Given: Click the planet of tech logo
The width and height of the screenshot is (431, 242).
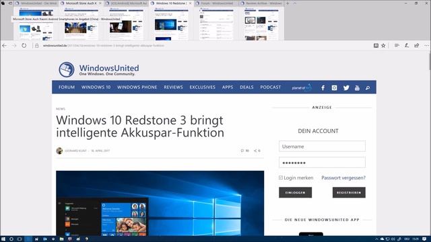Looking at the screenshot, I should (302, 87).
